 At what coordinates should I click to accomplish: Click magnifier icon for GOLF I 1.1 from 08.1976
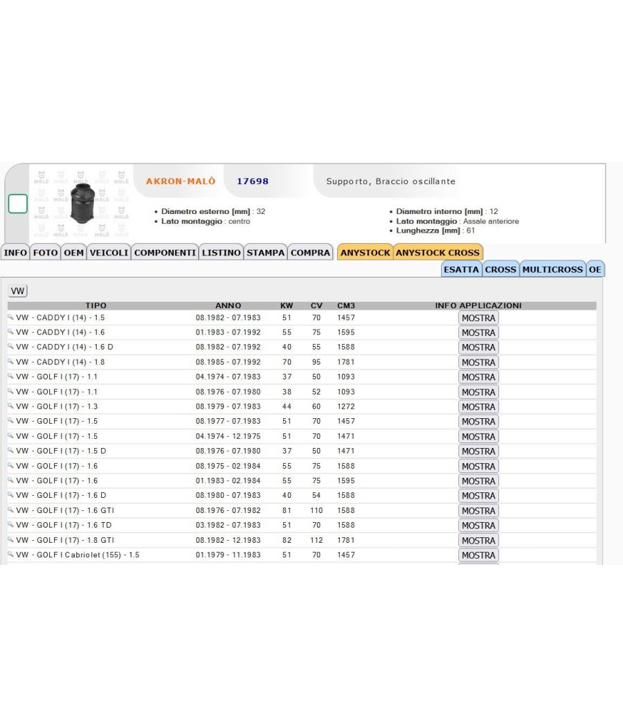[x=10, y=391]
